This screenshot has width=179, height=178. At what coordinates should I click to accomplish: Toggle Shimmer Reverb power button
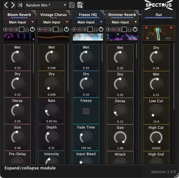tap(135, 29)
